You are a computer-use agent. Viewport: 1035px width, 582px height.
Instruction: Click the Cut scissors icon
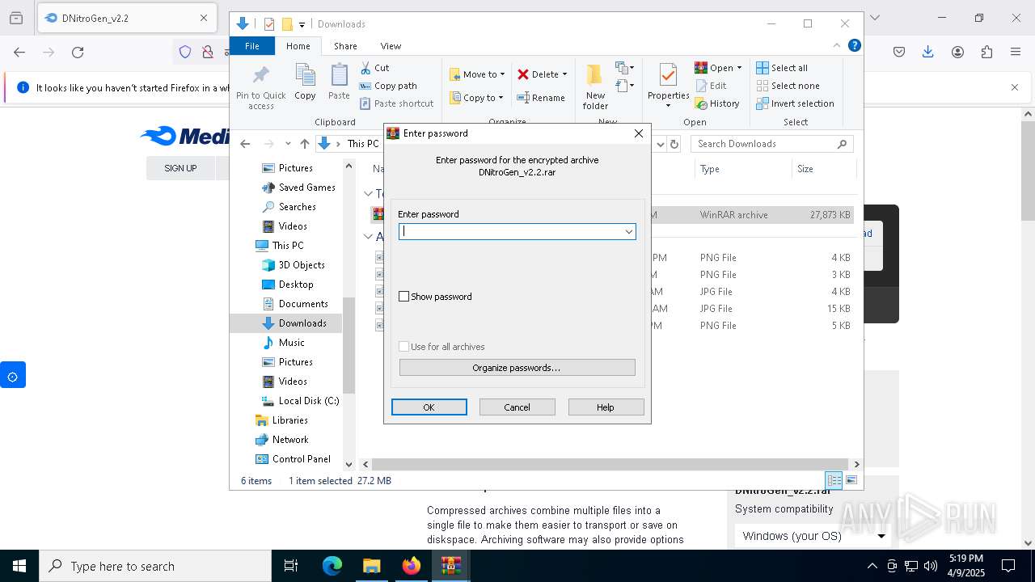365,68
